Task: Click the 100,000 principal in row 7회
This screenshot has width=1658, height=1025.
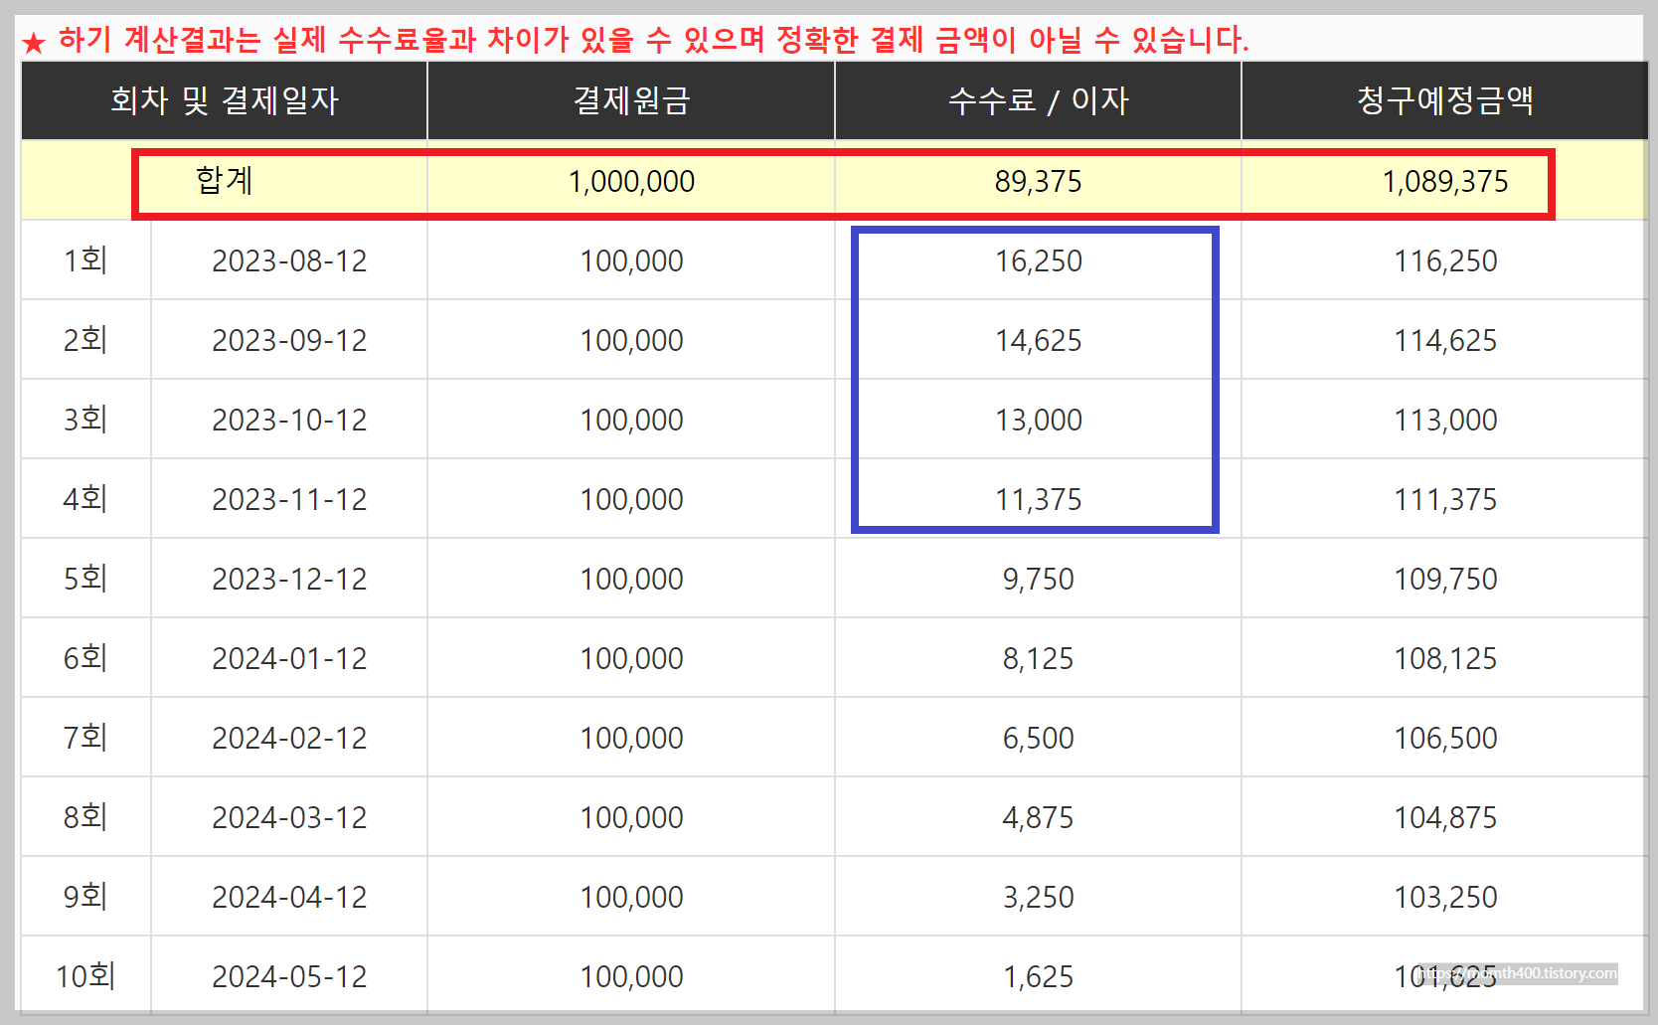Action: [630, 738]
